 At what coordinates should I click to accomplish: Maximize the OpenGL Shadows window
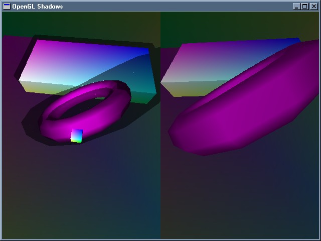coord(304,7)
